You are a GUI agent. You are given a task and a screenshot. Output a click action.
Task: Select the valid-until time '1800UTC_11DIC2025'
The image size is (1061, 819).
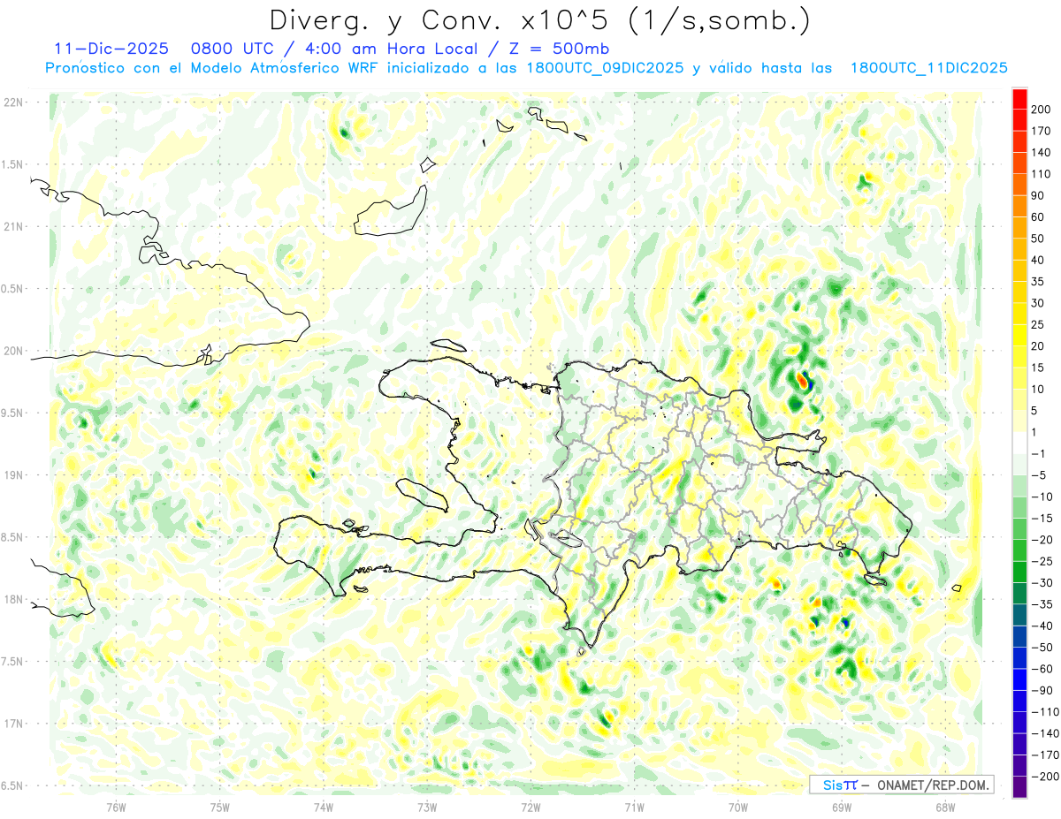[929, 68]
